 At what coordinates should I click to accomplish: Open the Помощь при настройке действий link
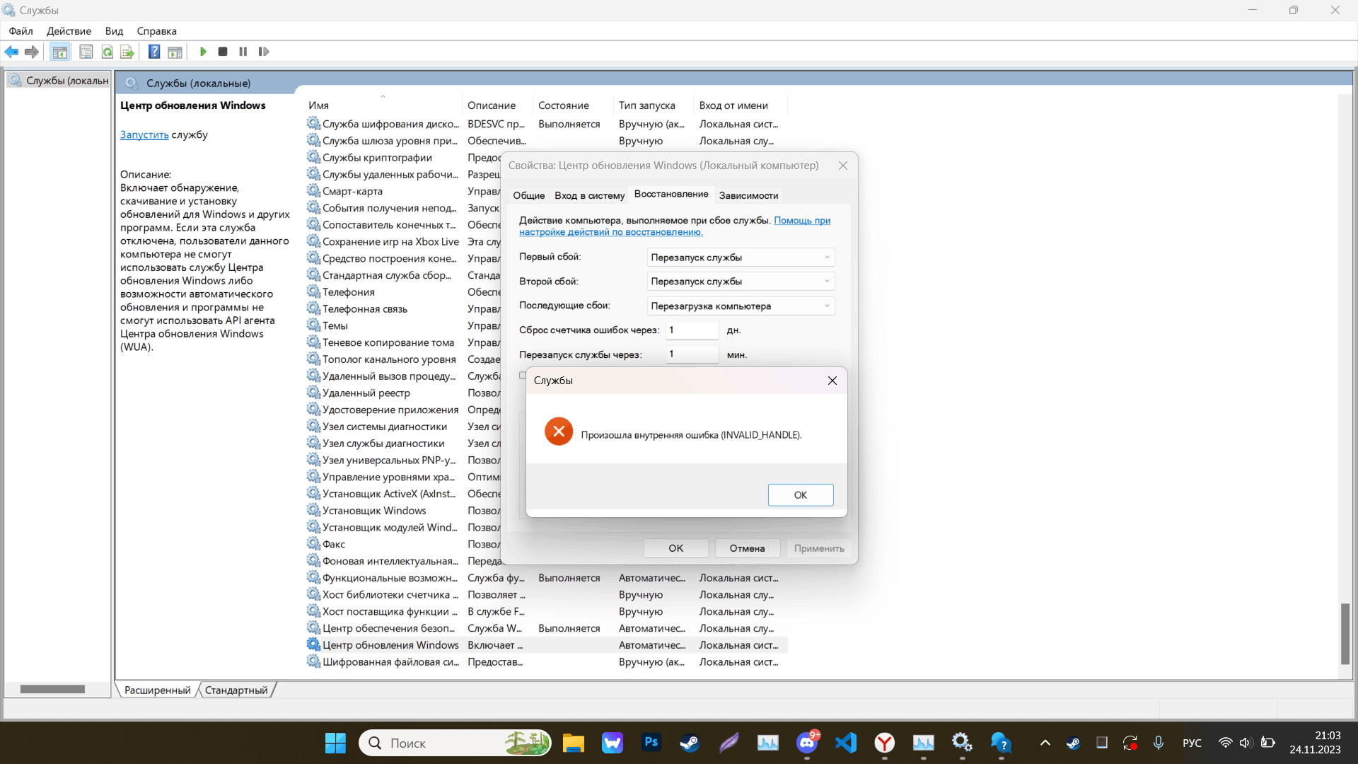pyautogui.click(x=675, y=226)
